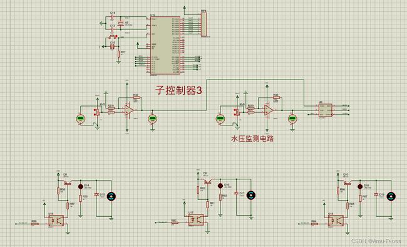407x247 pixels.
Task: Select resistor R58 in left driver
Action: 58,191
